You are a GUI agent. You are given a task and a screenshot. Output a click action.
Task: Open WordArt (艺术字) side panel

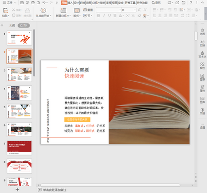(x=202, y=54)
